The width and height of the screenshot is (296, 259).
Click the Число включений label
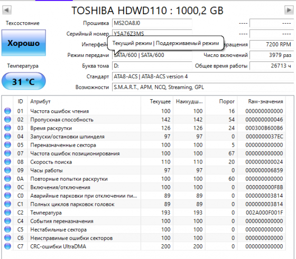226,55
